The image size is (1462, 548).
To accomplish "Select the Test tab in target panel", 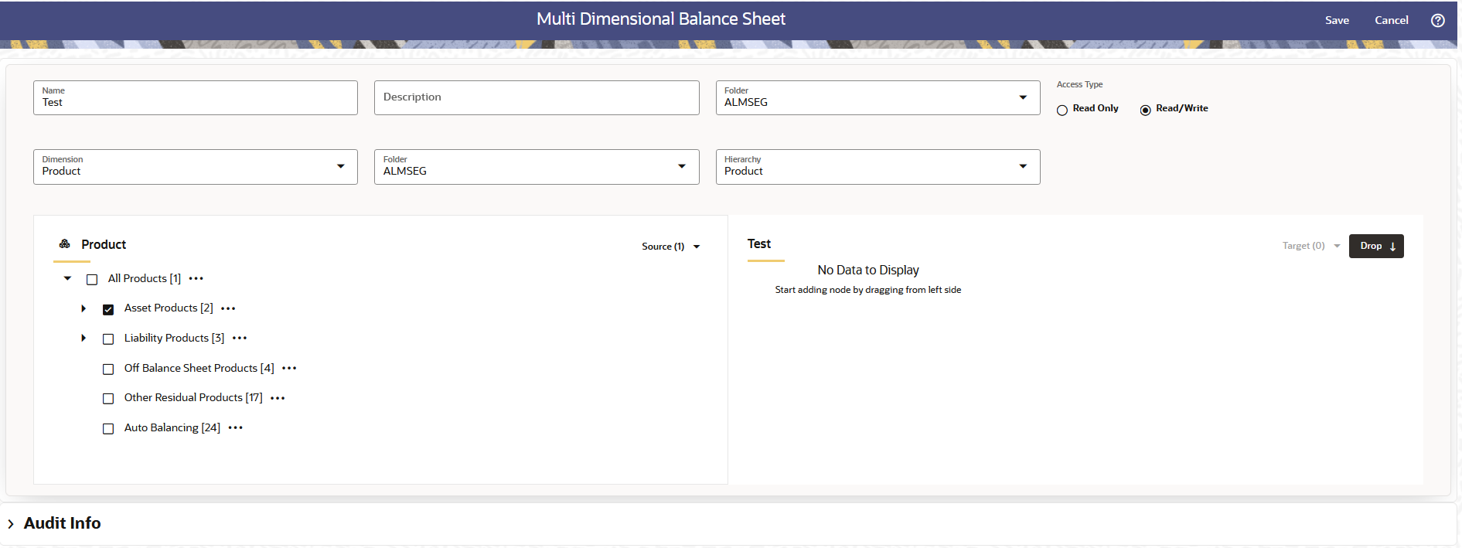I will click(759, 244).
